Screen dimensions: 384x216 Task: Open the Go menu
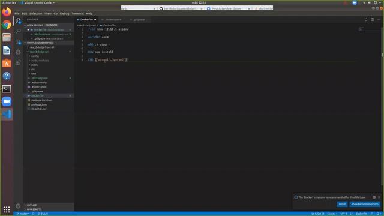click(x=56, y=14)
